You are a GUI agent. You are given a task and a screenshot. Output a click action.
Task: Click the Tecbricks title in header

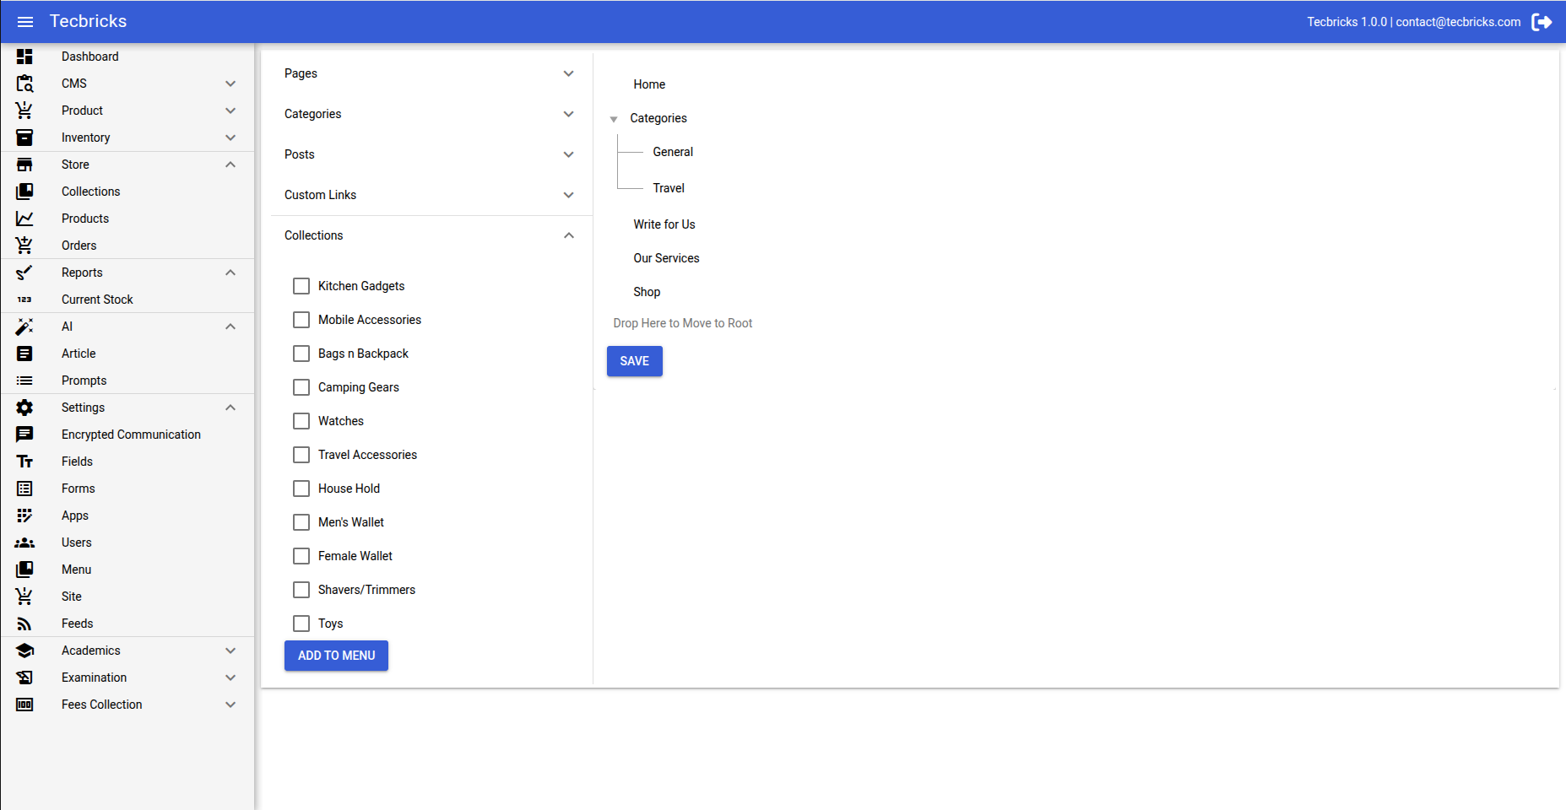point(88,21)
